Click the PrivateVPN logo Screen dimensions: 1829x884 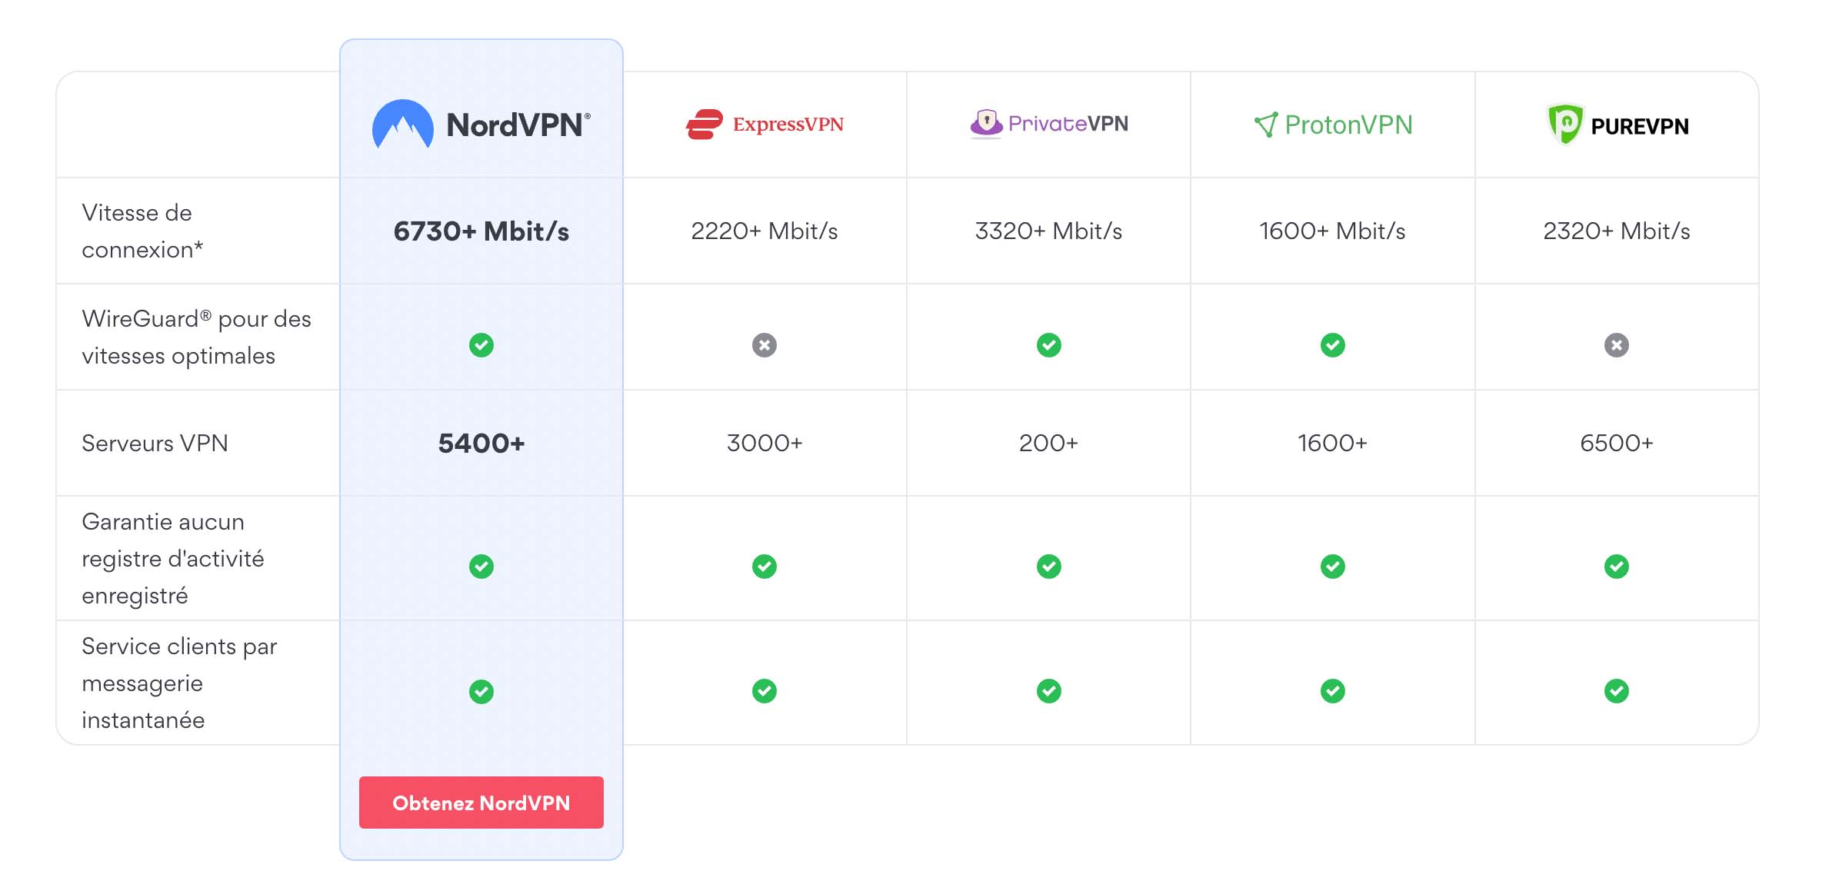click(1049, 124)
